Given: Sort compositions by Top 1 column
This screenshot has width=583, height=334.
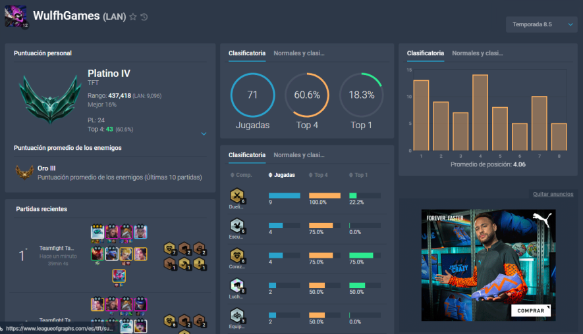Looking at the screenshot, I should point(358,175).
